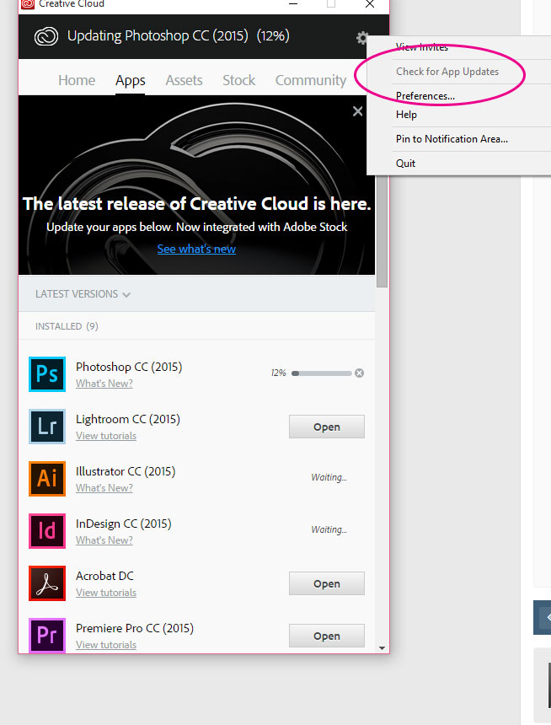This screenshot has height=725, width=551.
Task: Open Photoshop What's New link
Action: pos(104,384)
